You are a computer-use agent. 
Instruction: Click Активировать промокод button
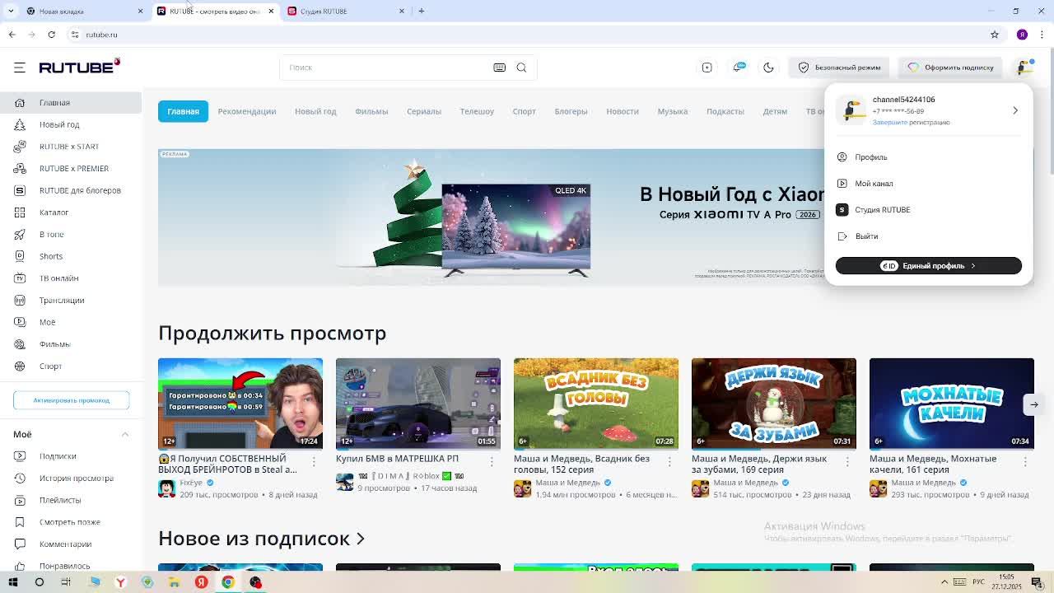click(72, 400)
